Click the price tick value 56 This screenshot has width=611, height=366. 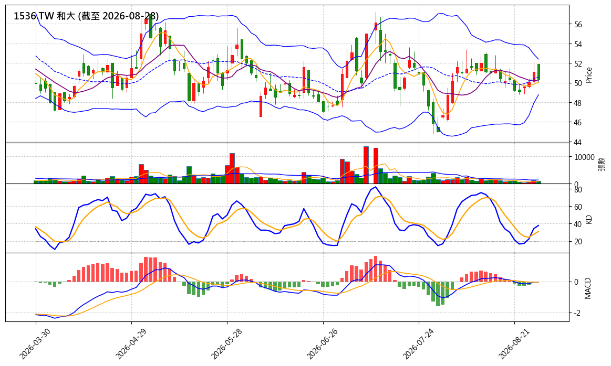[578, 25]
